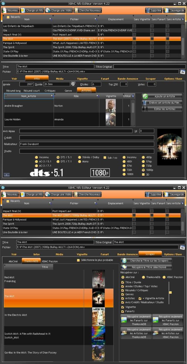Click the Récents folder icon in top window
The height and width of the screenshot is (364, 187).
pos(8,17)
